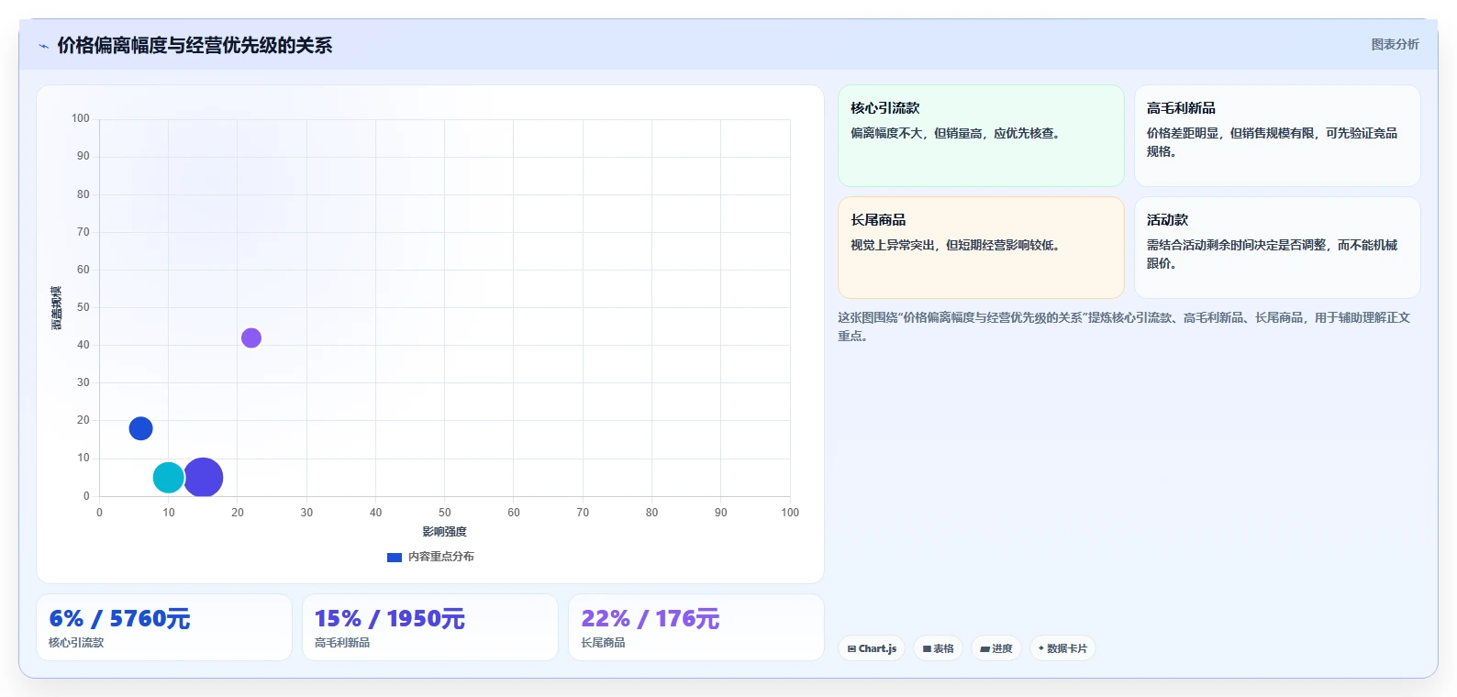Click the 22% / 176元 stat card

point(696,627)
